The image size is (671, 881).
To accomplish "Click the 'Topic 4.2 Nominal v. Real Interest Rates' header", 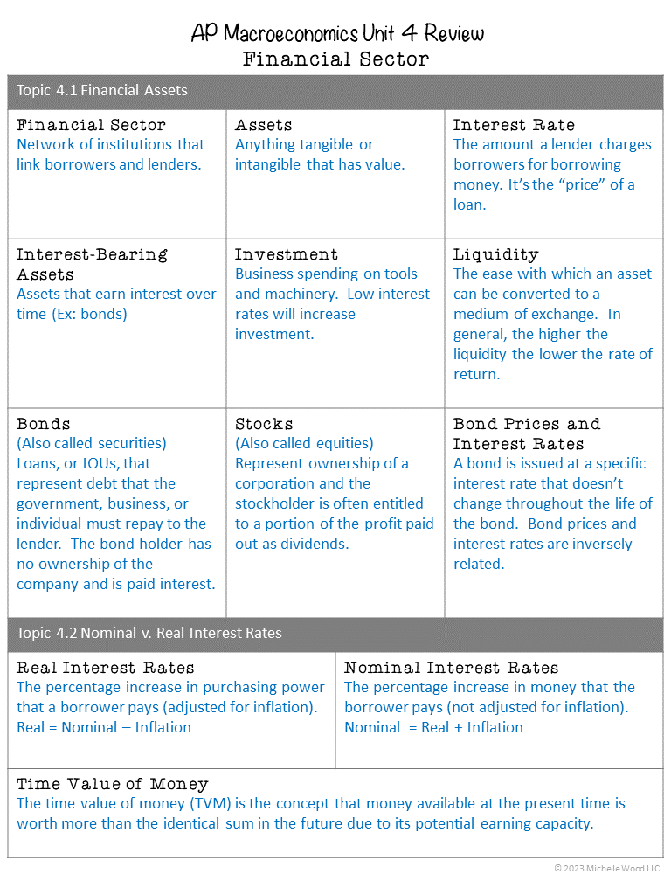I will click(x=335, y=635).
